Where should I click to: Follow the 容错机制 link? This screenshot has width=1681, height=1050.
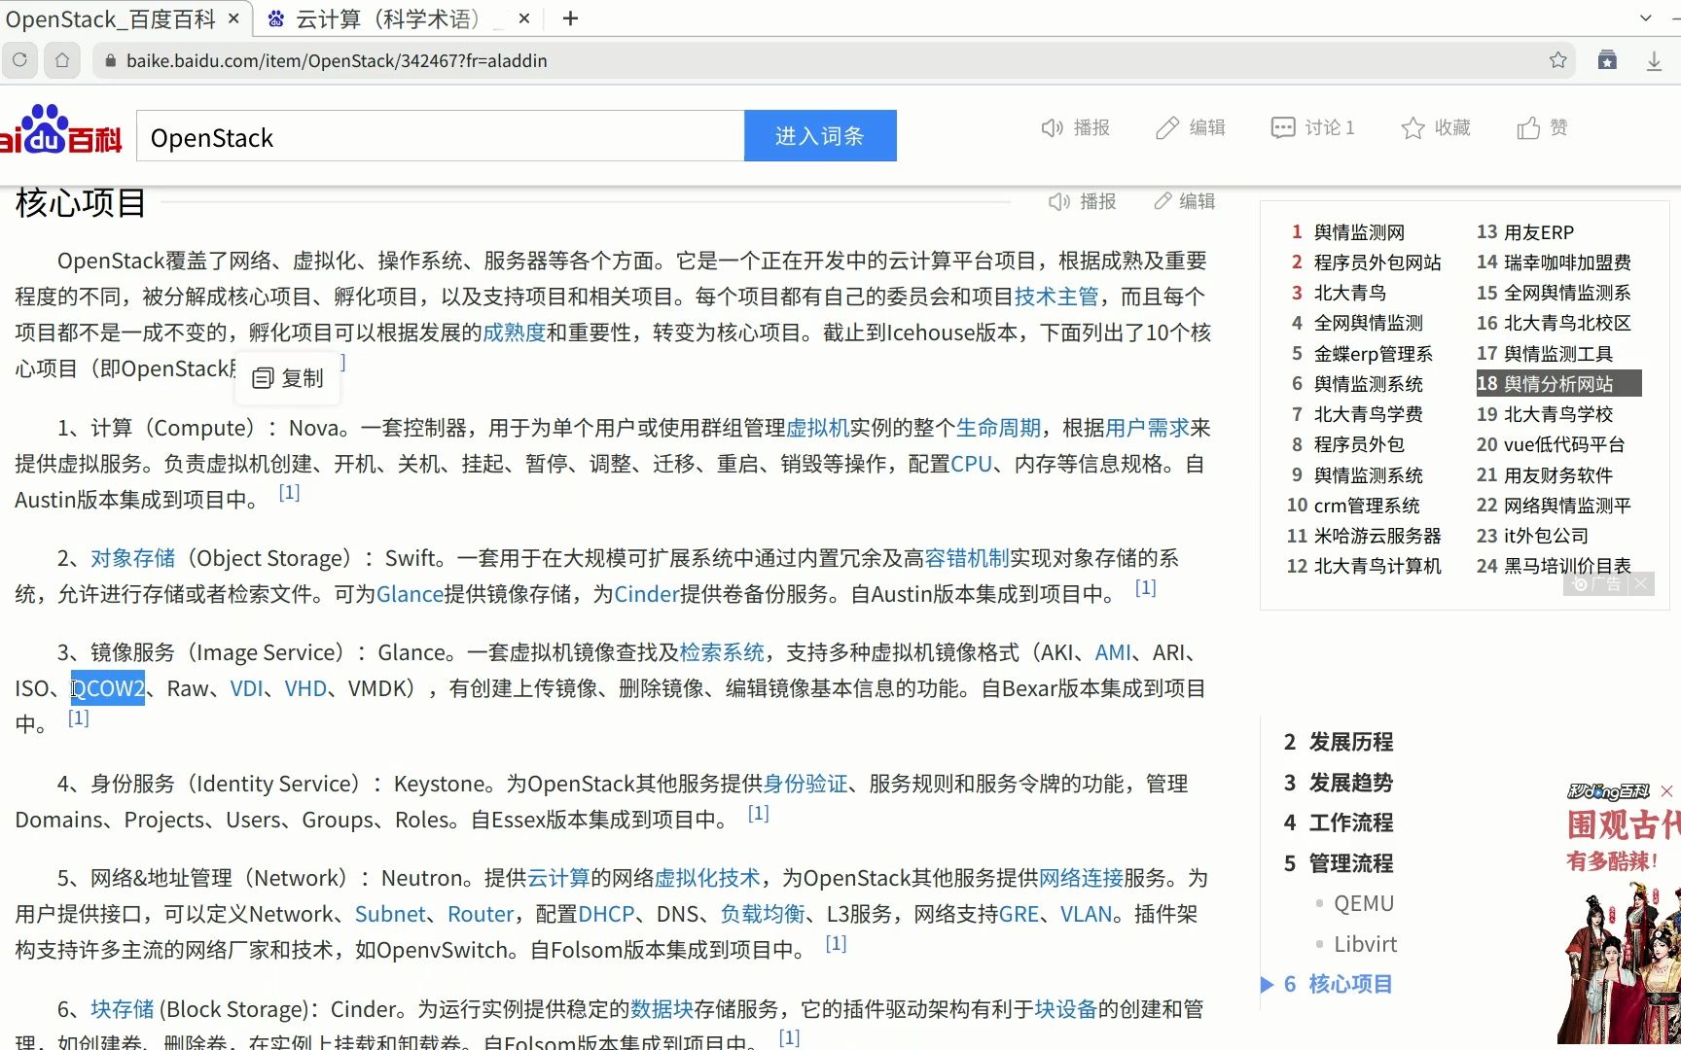(966, 558)
